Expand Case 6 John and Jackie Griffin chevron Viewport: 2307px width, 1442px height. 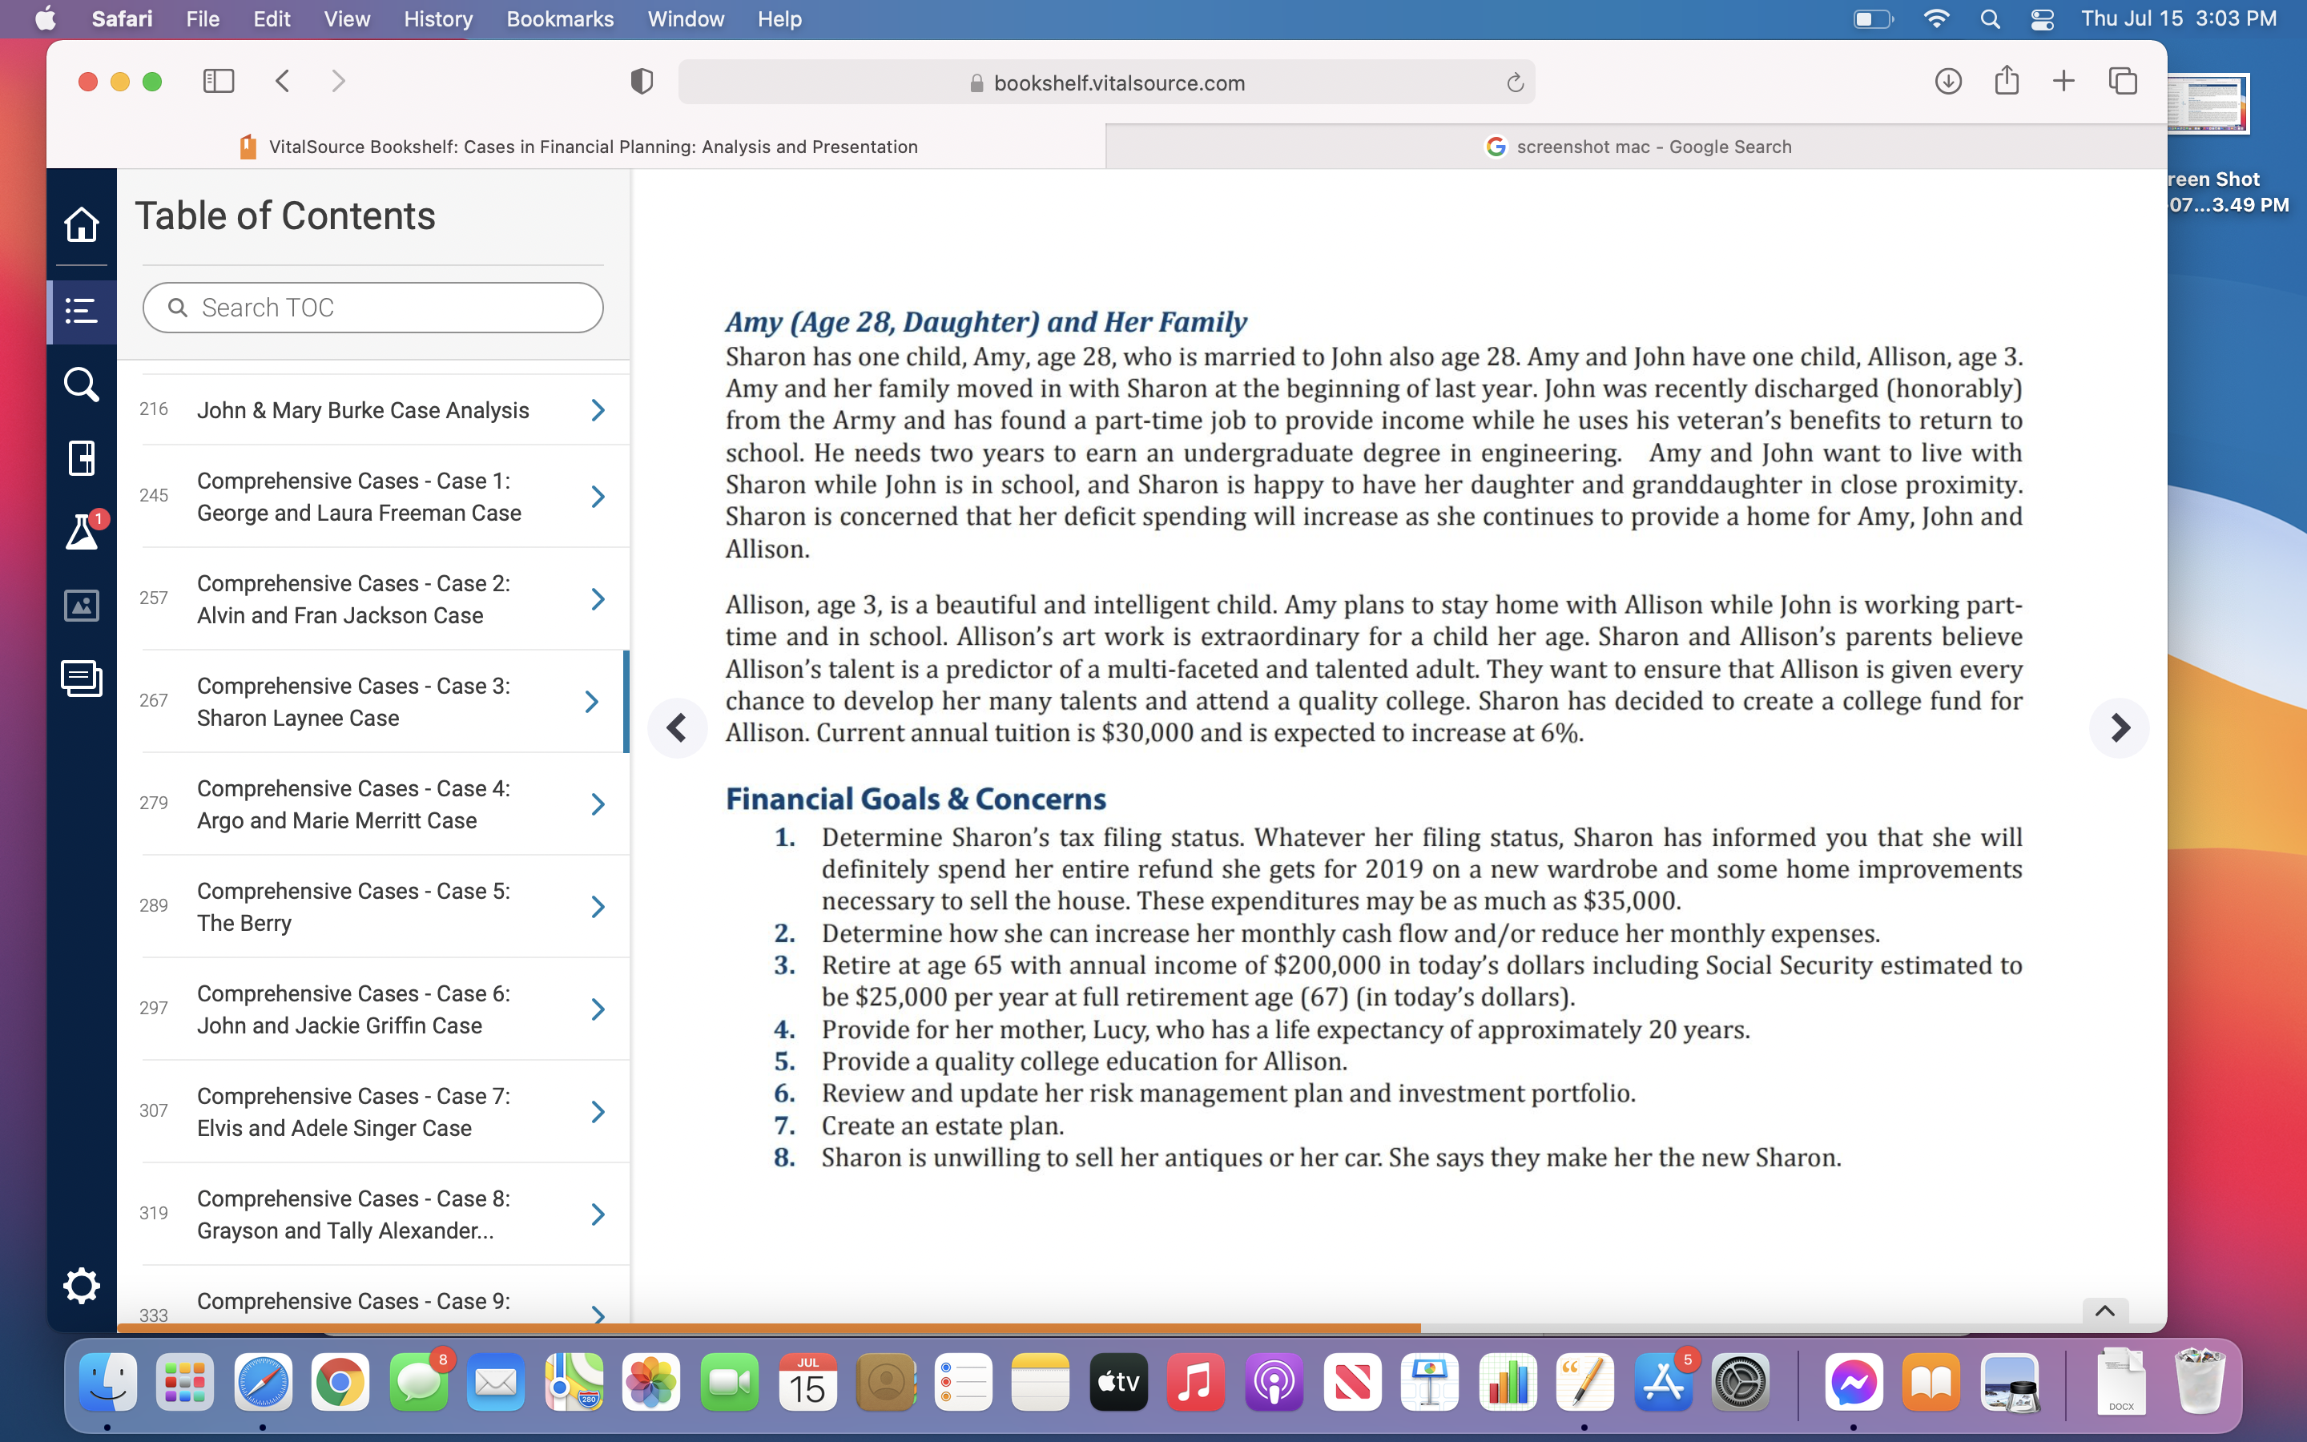click(598, 1009)
